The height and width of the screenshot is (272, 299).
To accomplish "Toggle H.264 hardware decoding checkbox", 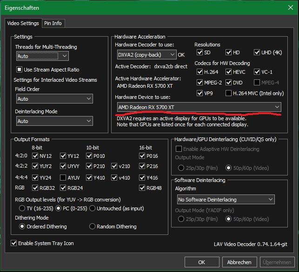I will (199, 72).
